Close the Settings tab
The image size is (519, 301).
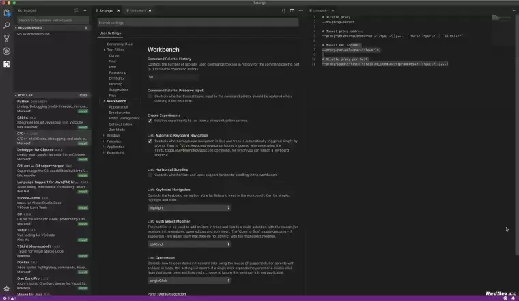[x=119, y=11]
